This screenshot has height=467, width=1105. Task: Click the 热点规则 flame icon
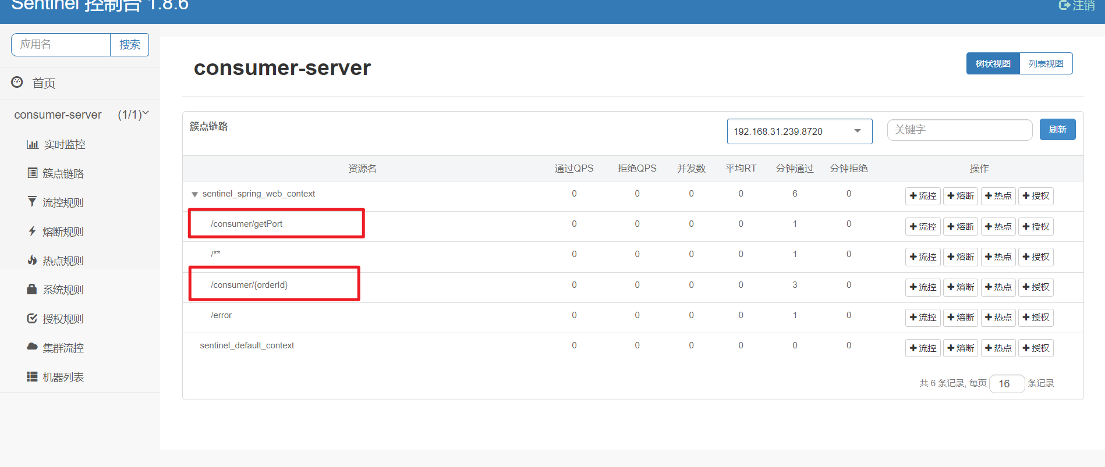(32, 260)
